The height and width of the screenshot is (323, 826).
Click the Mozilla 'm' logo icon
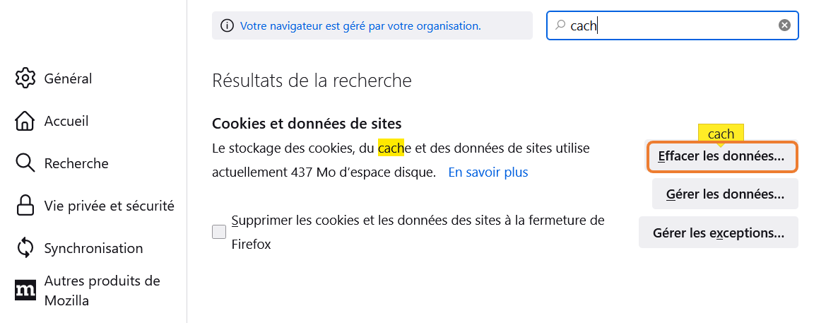25,290
